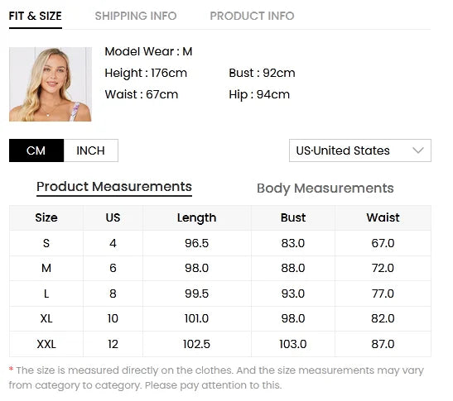Open the Product Info tab

[x=252, y=16]
